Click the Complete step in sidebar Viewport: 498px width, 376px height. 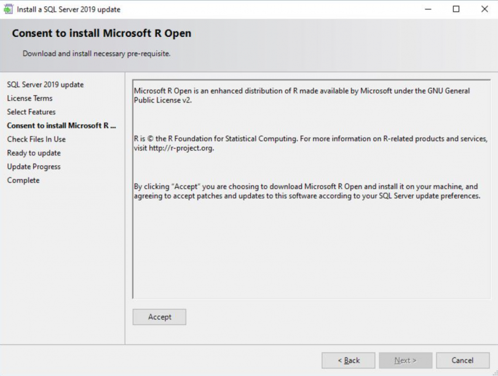click(23, 180)
